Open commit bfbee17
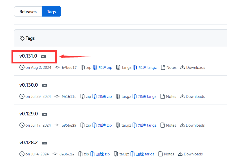 click(x=69, y=68)
